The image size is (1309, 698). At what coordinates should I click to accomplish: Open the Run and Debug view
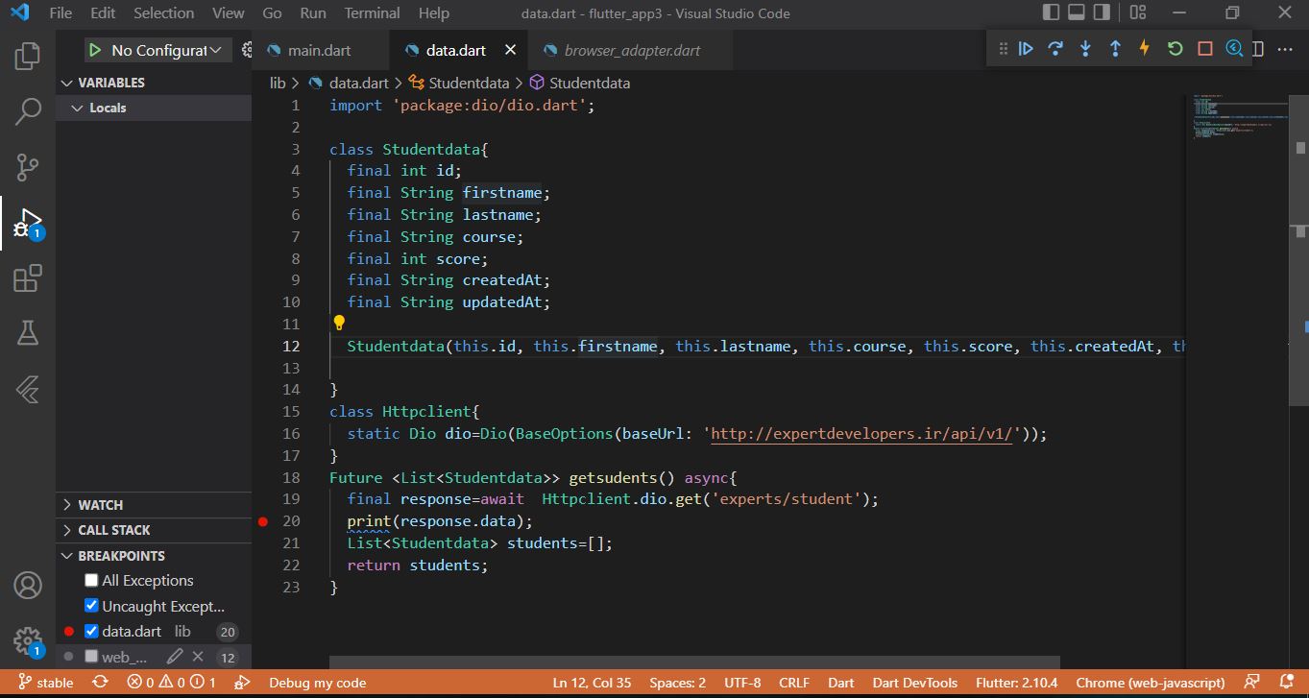tap(28, 224)
